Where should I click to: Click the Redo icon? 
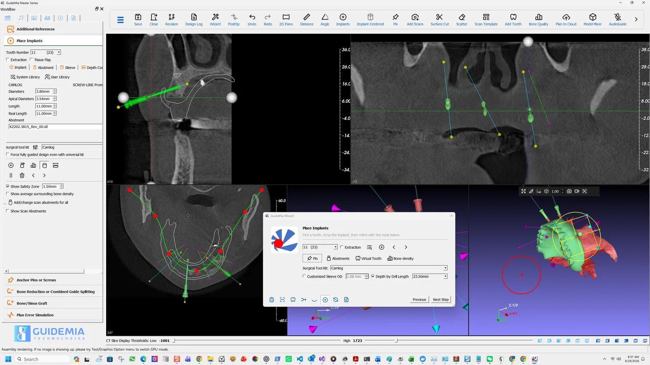[268, 19]
